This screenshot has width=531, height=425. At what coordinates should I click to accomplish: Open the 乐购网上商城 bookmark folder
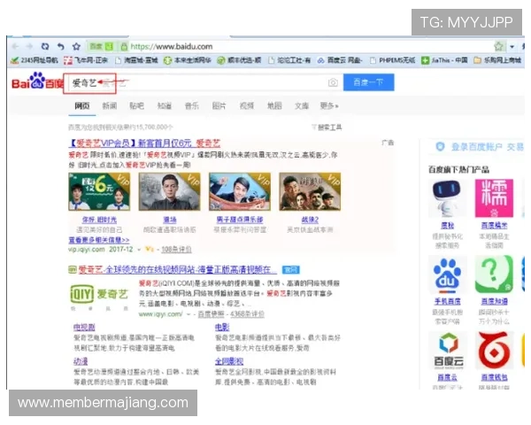point(497,60)
